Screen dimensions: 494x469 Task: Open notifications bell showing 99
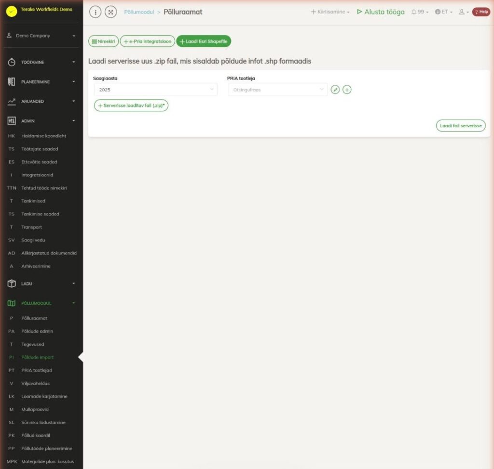pos(420,12)
